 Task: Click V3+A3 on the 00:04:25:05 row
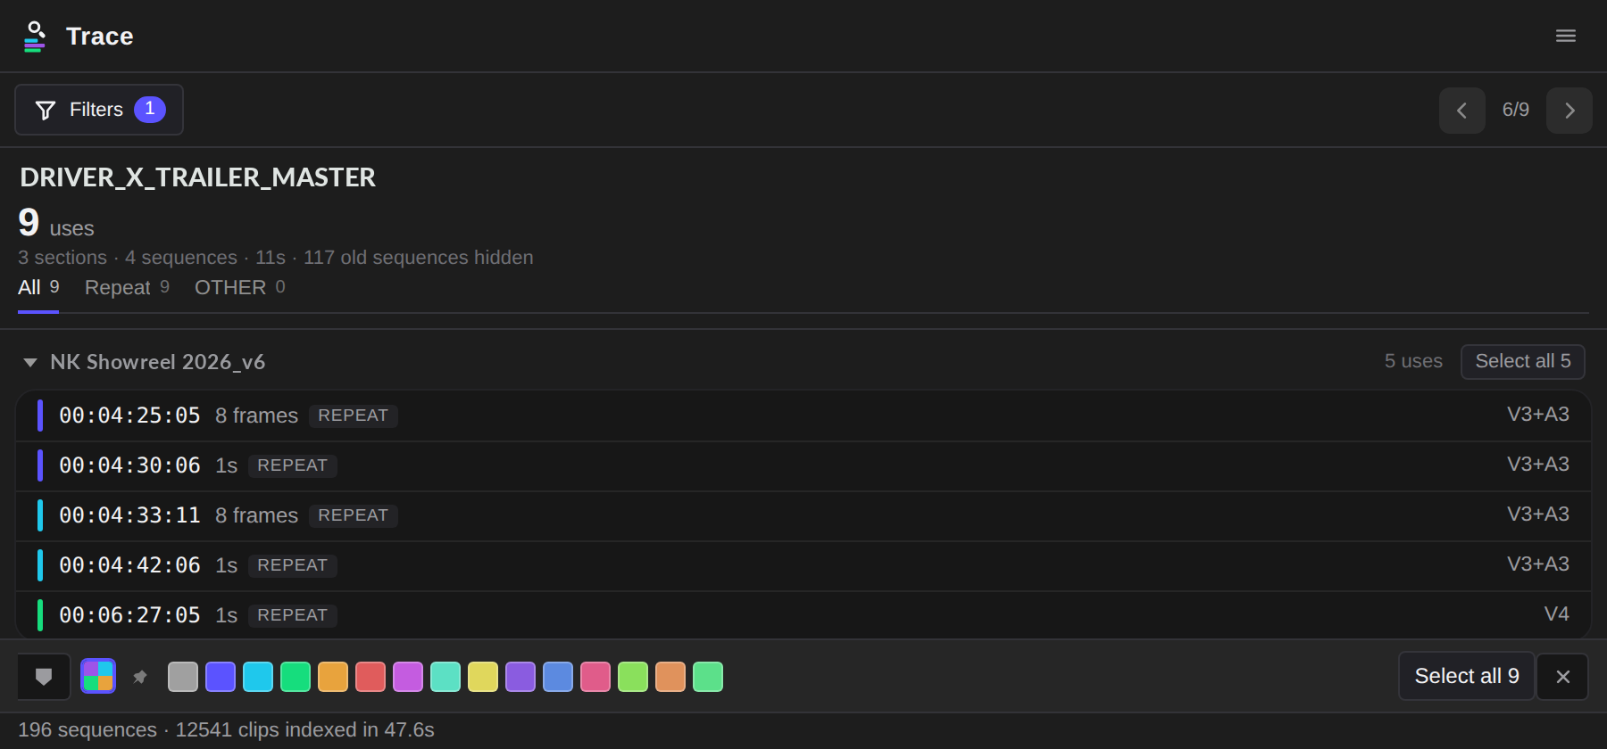(1537, 415)
